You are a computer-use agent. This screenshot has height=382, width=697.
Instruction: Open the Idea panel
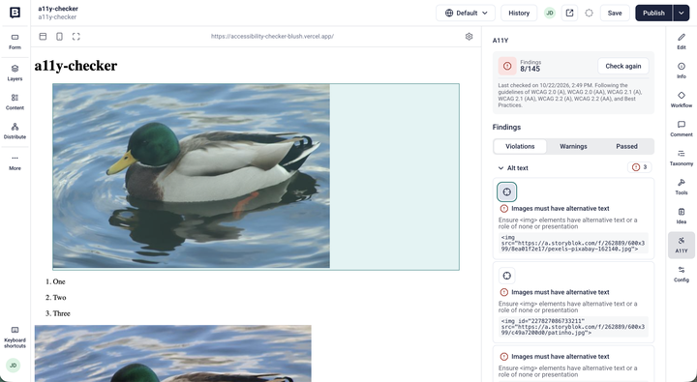tap(682, 216)
